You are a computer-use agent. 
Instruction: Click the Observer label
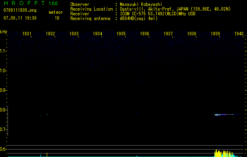pyautogui.click(x=80, y=4)
